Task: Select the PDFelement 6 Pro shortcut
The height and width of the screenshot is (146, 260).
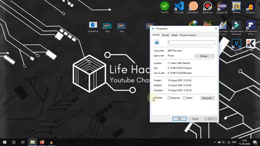Action: (x=251, y=28)
